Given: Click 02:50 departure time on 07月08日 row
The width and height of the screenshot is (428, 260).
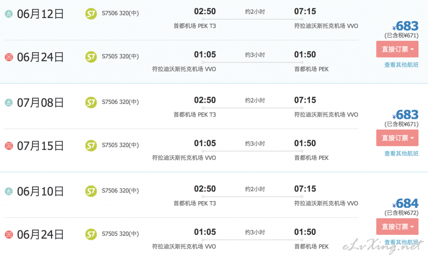Looking at the screenshot, I should (x=205, y=100).
